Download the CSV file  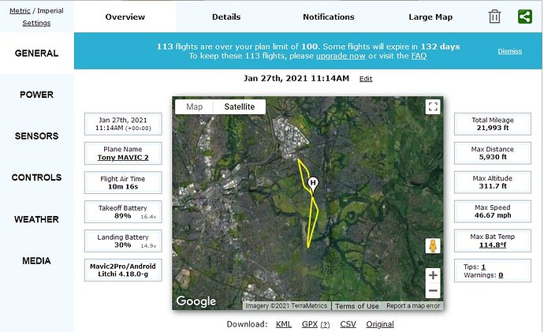click(348, 324)
